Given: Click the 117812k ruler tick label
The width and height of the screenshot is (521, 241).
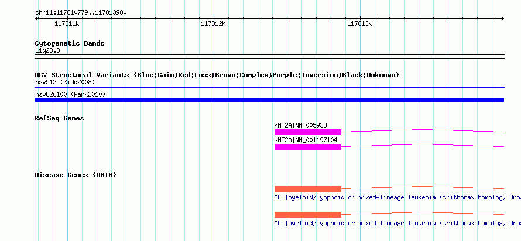Looking at the screenshot, I should (213, 23).
